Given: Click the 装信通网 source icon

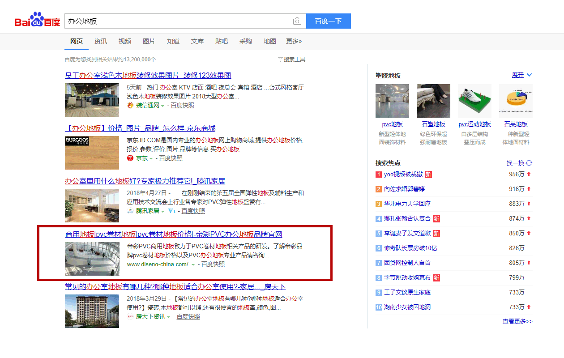Looking at the screenshot, I should point(130,106).
